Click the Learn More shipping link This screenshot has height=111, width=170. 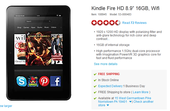[141, 92]
